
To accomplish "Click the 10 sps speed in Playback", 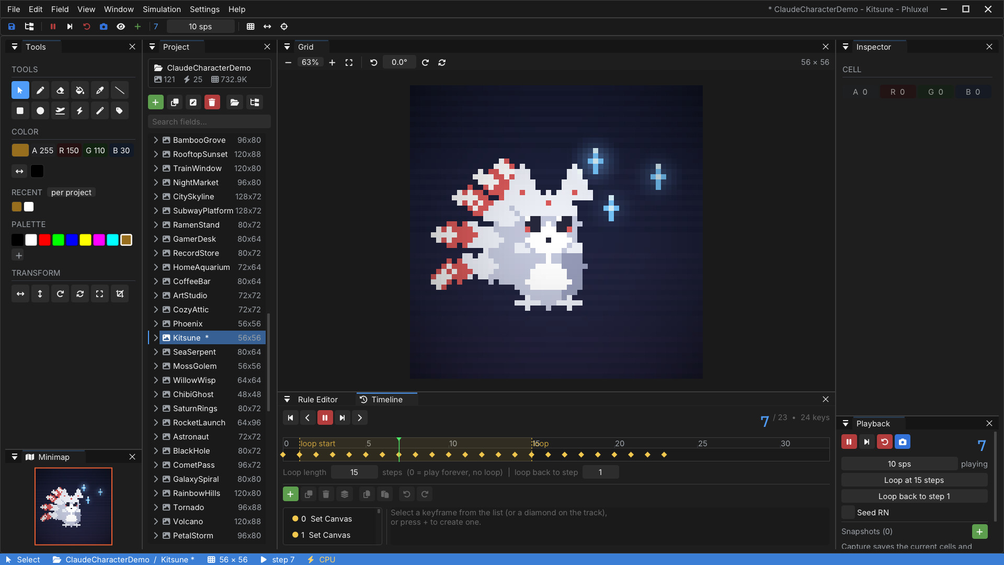I will 899,464.
